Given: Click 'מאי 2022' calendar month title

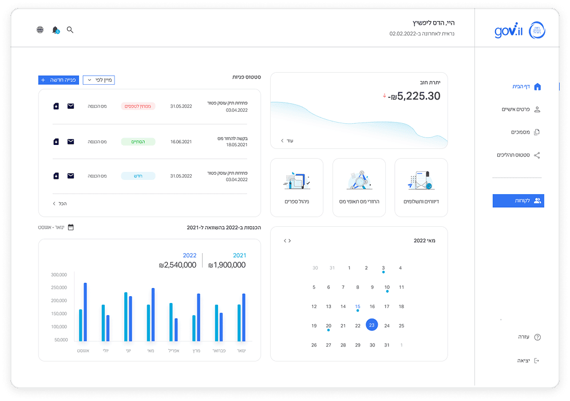Looking at the screenshot, I should (424, 241).
